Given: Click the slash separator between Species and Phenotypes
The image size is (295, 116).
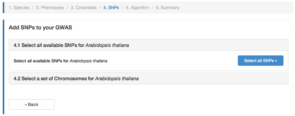Looking at the screenshot, I should pyautogui.click(x=33, y=8).
